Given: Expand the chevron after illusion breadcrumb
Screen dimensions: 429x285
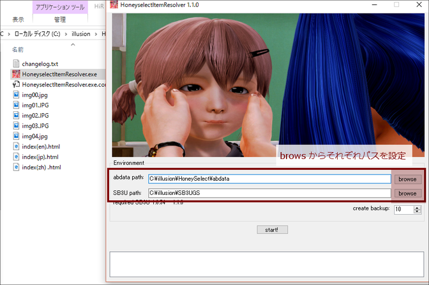Looking at the screenshot, I should coord(96,34).
